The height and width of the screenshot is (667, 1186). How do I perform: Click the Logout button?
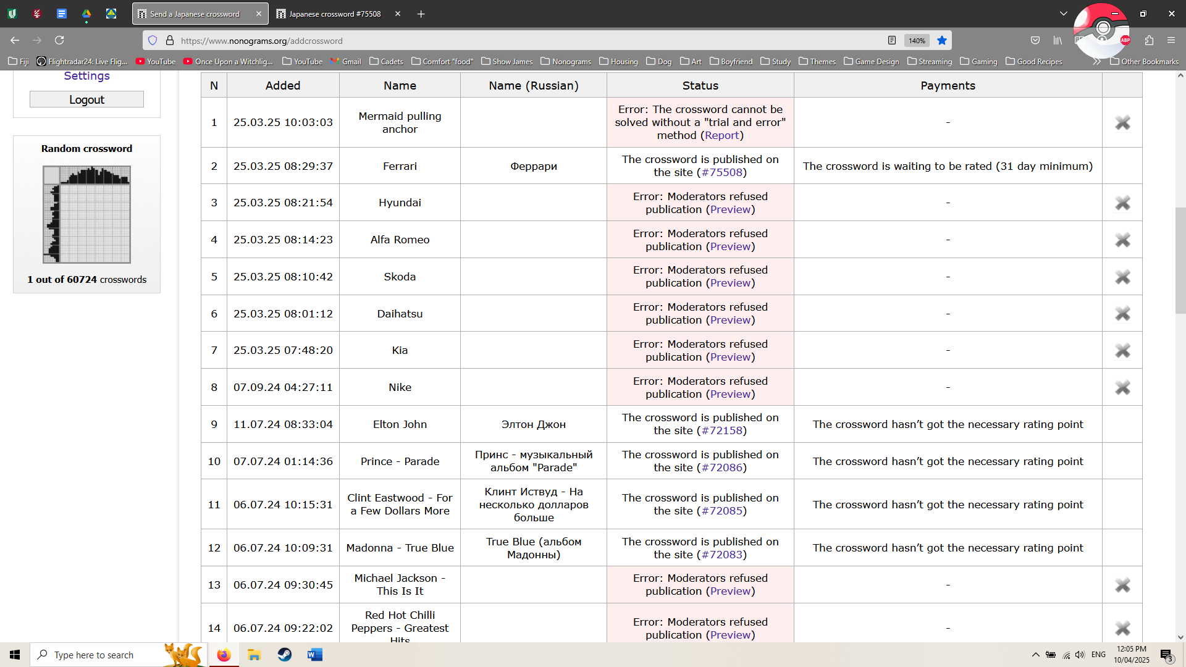(x=86, y=99)
